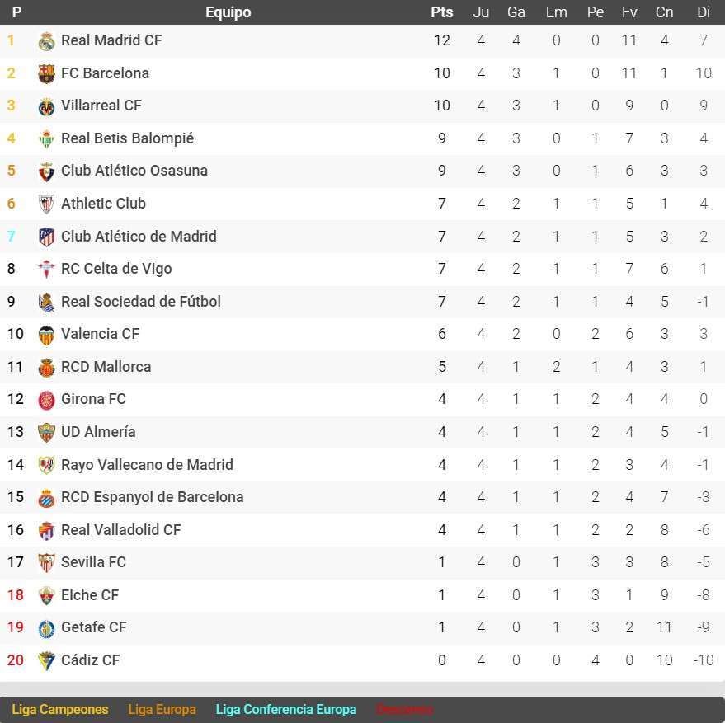Select the Atlético de Madrid badge
This screenshot has width=725, height=723.
46,236
